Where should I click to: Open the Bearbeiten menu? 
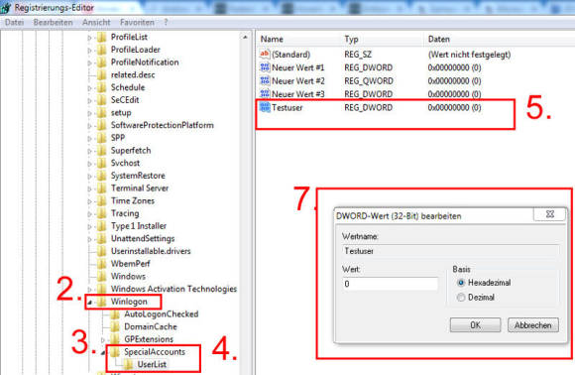(x=54, y=23)
